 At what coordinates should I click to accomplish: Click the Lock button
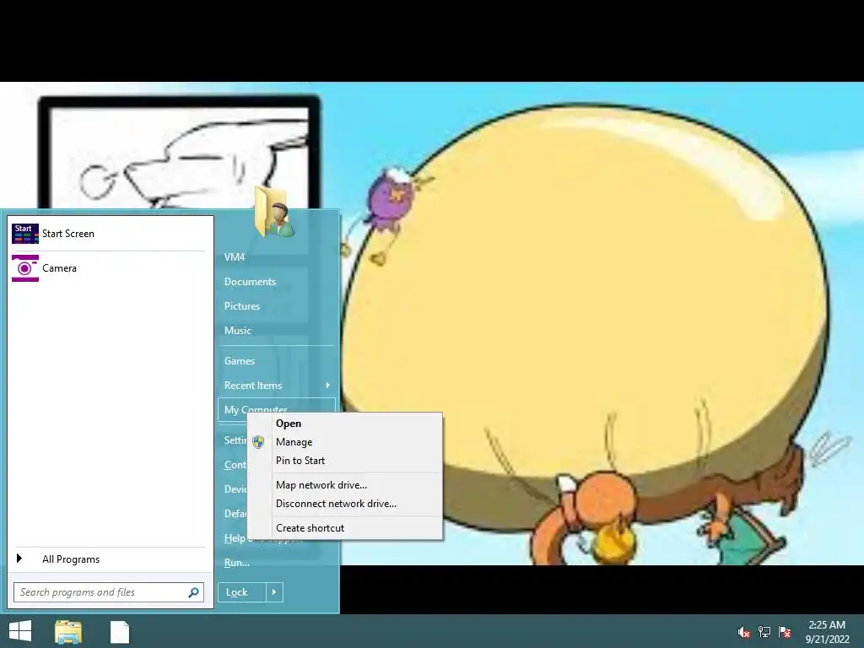pos(242,592)
